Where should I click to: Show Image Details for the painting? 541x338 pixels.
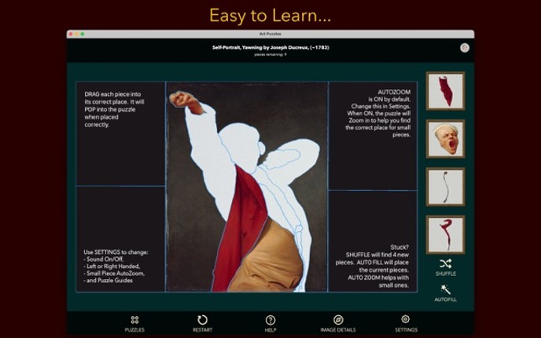pyautogui.click(x=338, y=322)
